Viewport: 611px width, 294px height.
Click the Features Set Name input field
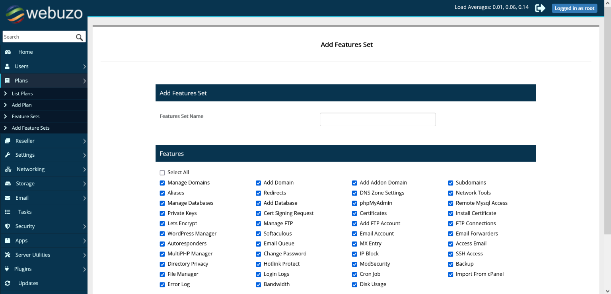[x=378, y=119]
